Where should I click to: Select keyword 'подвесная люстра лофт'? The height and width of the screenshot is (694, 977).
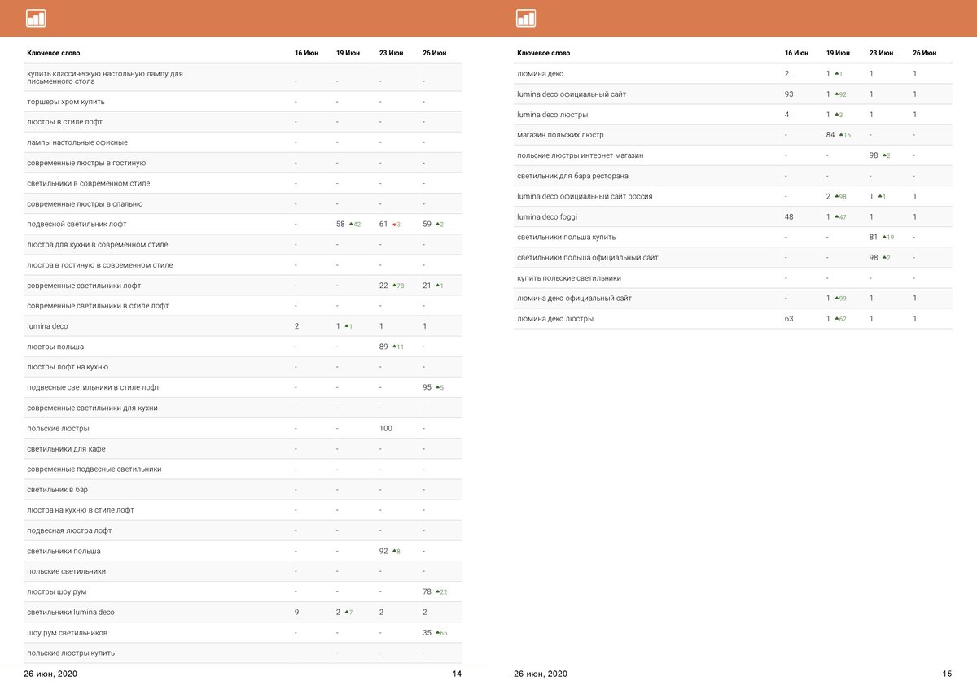[x=69, y=530]
